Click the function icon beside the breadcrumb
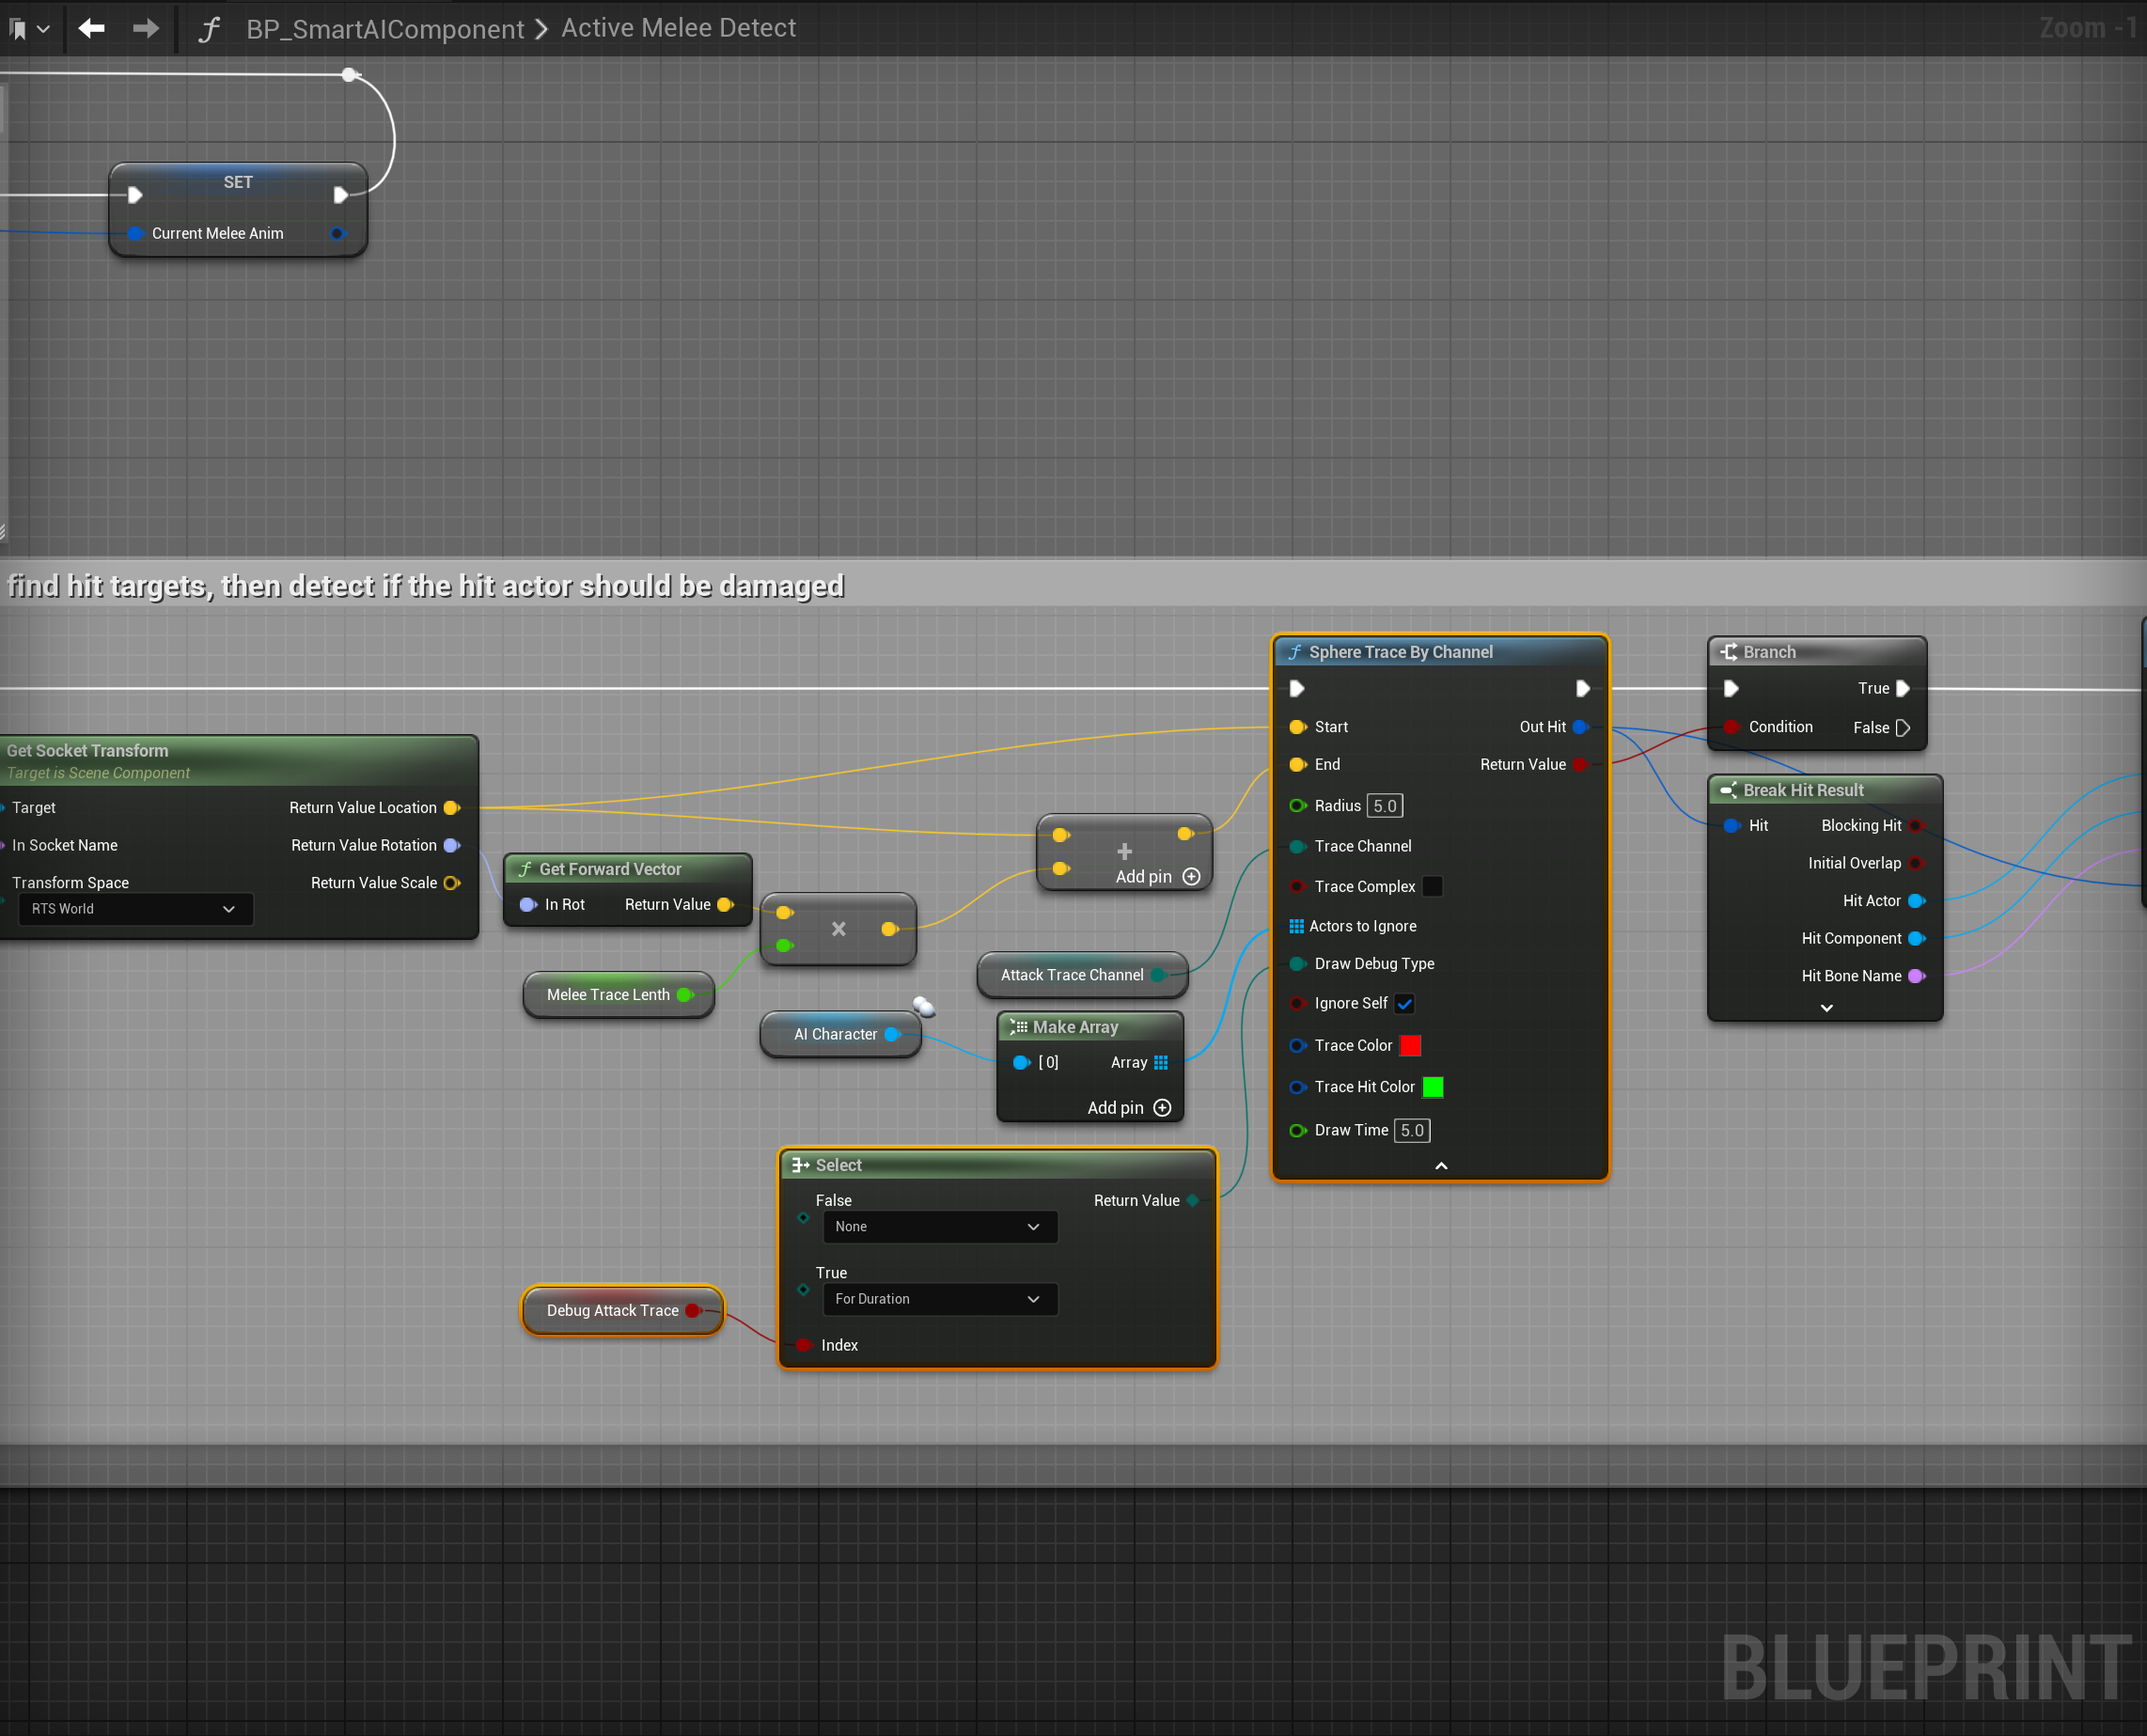The height and width of the screenshot is (1736, 2147). 208,29
